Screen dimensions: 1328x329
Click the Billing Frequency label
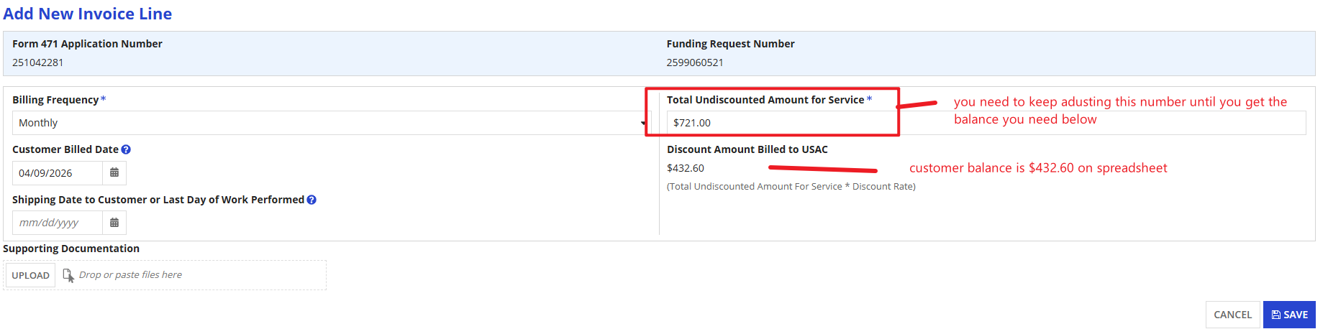(x=55, y=100)
